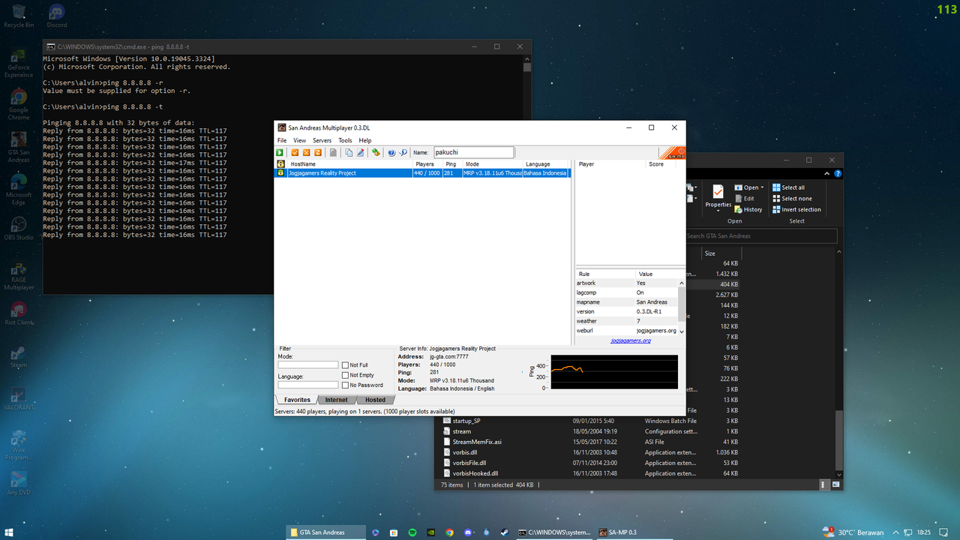This screenshot has width=960, height=540.
Task: Open VALORANT desktop shortcut
Action: pyautogui.click(x=19, y=398)
